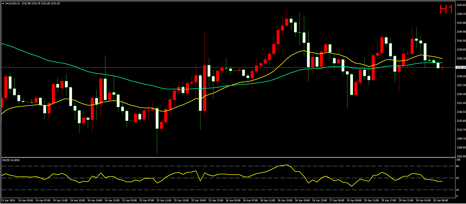Click the 2347.80 price axis label
This screenshot has height=204, width=466.
[x=461, y=23]
